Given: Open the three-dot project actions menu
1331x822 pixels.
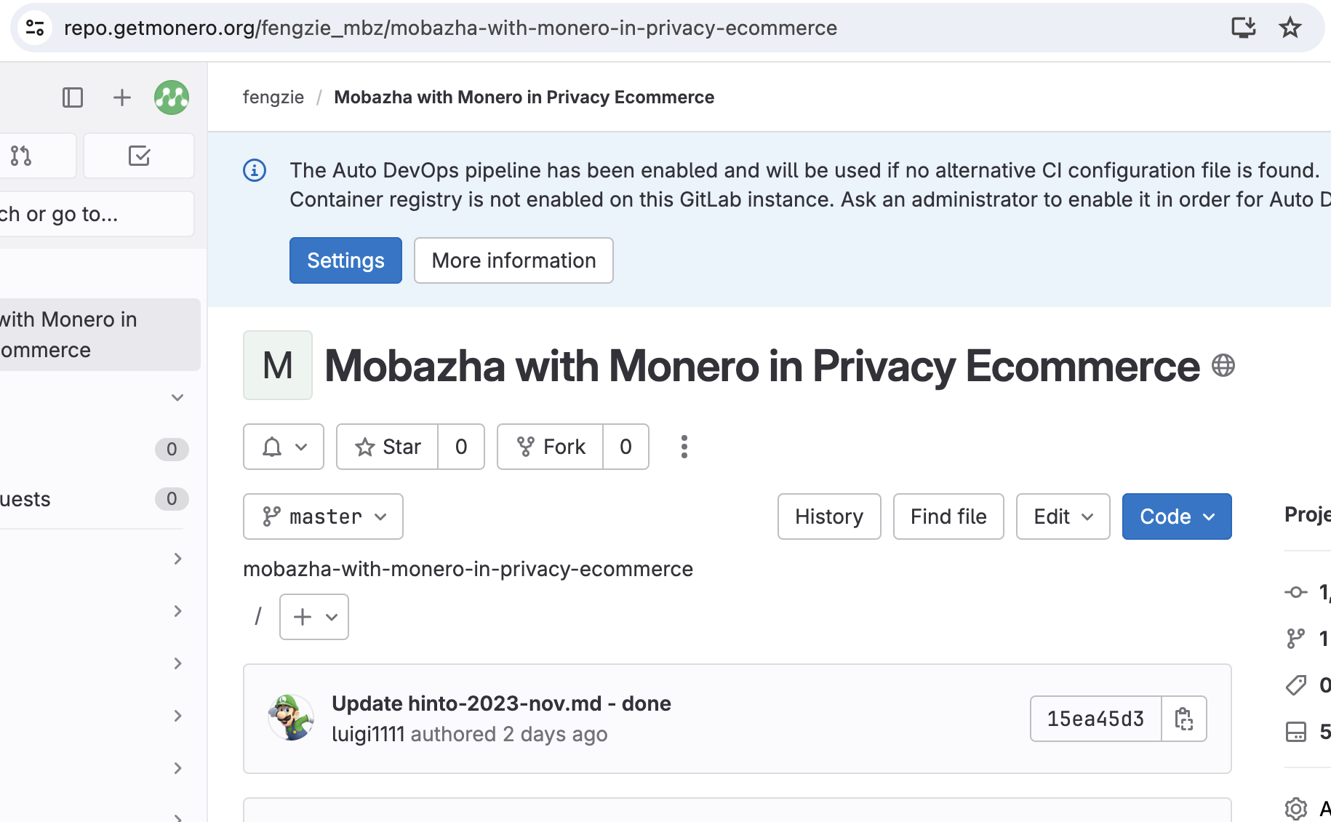Looking at the screenshot, I should click(x=684, y=447).
